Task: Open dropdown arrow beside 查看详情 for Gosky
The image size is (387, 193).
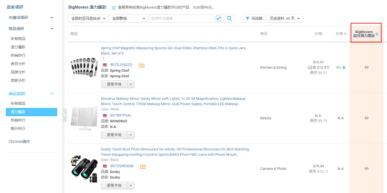Action: click(131, 185)
